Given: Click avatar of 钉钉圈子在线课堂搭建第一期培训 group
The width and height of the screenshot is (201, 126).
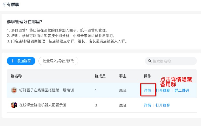Looking at the screenshot, I should tap(14, 90).
